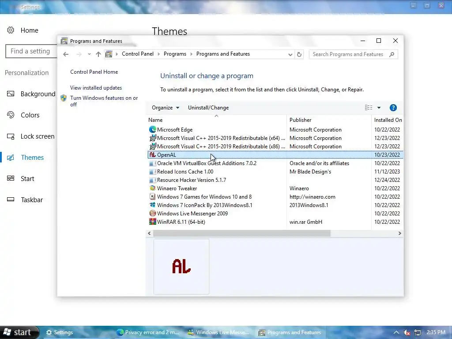Viewport: 452px width, 339px height.
Task: Expand chevron after Control Panel breadcrumb
Action: 158,54
